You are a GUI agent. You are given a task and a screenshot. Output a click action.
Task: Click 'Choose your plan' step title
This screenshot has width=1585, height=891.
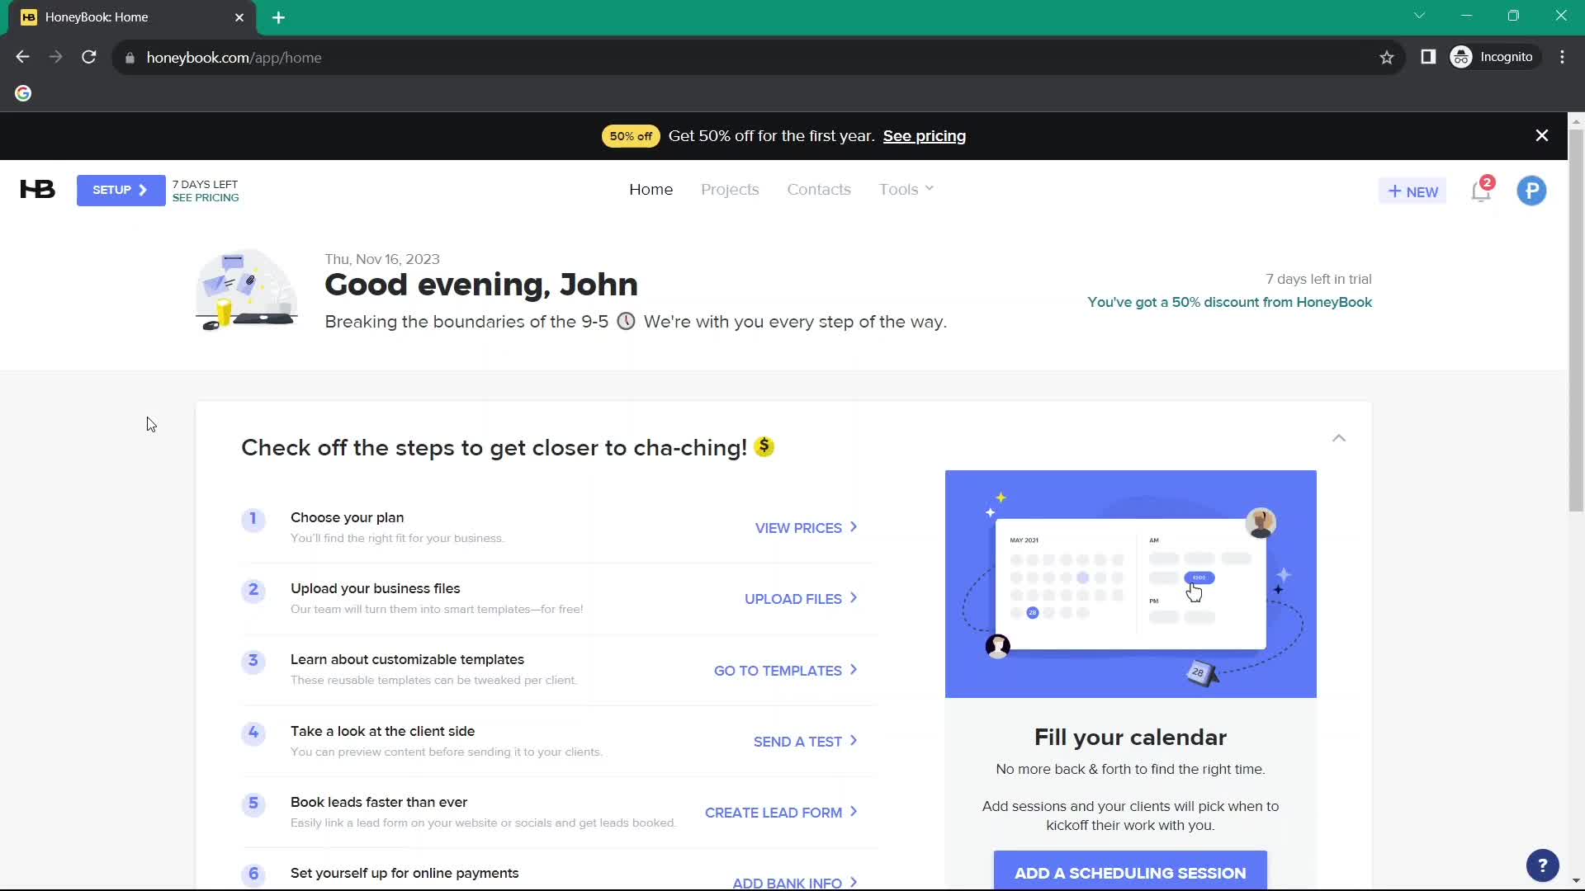pyautogui.click(x=347, y=517)
